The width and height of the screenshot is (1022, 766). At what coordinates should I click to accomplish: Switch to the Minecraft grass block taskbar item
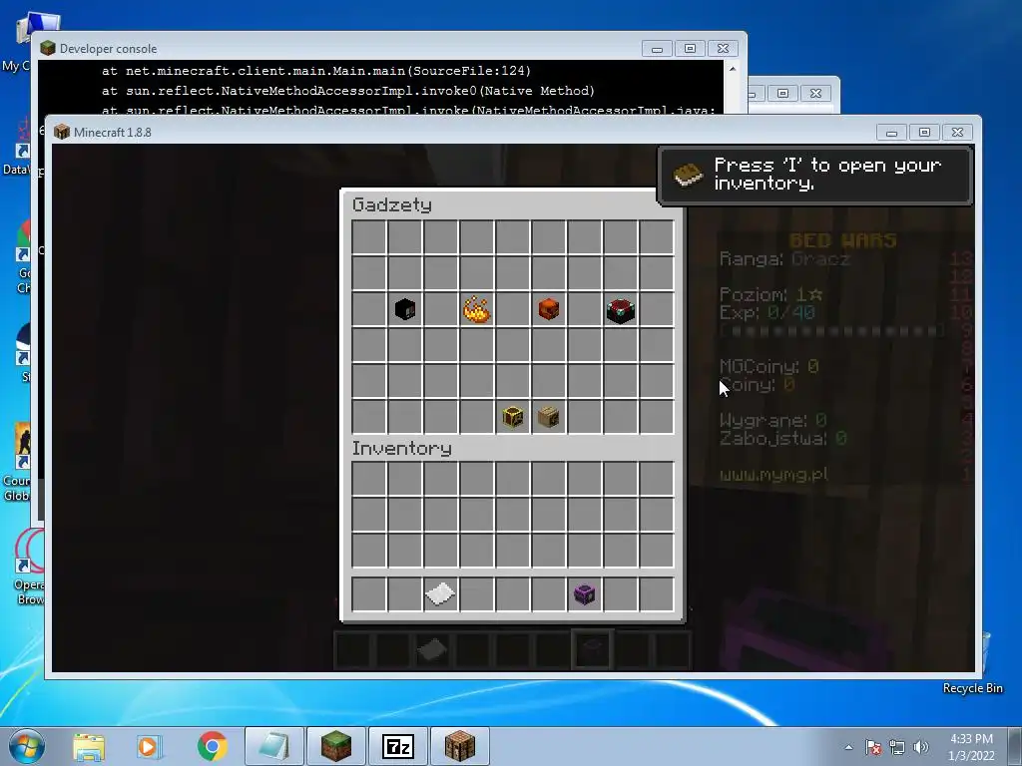pyautogui.click(x=336, y=746)
